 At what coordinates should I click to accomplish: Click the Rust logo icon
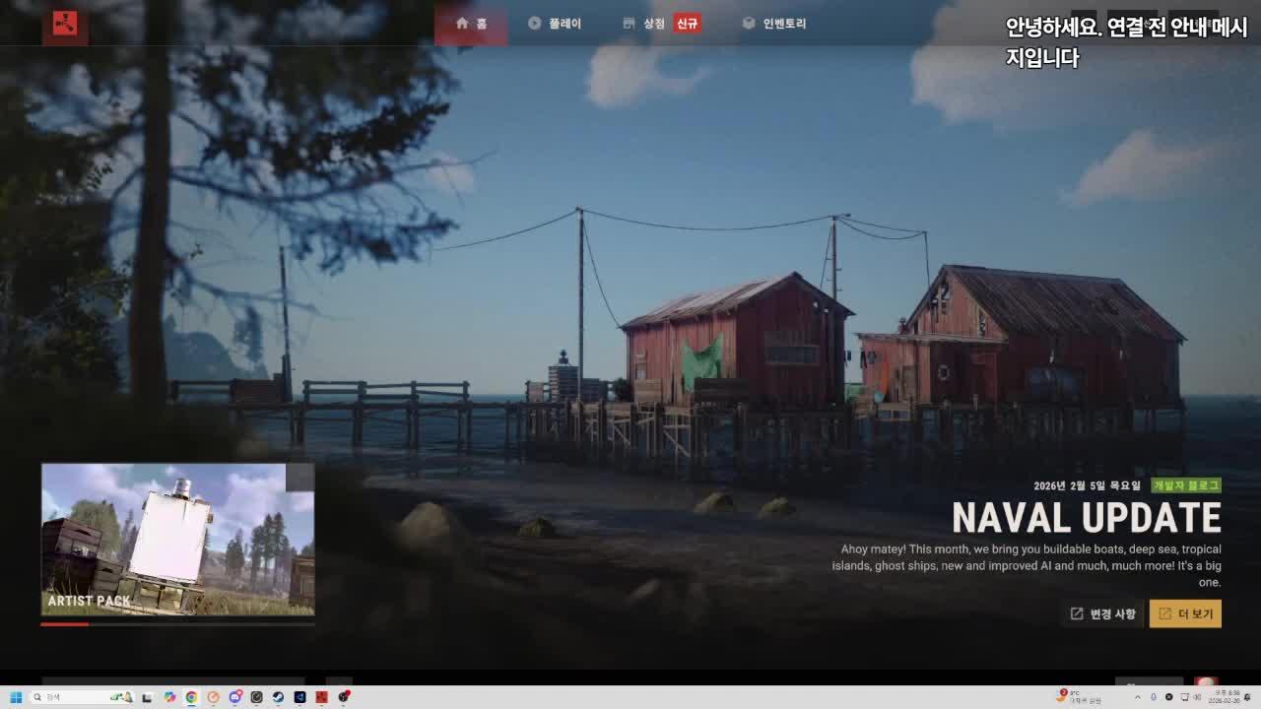pos(65,24)
